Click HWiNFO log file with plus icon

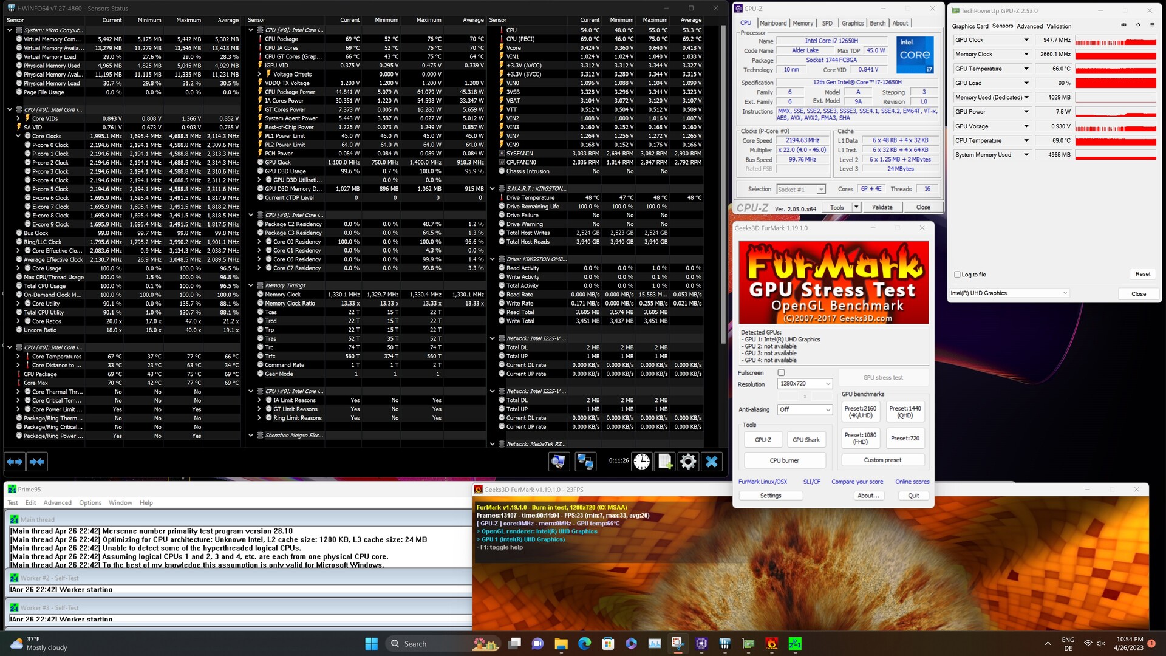point(665,462)
